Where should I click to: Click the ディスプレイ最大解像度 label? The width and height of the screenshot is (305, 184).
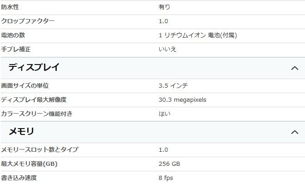pos(34,99)
